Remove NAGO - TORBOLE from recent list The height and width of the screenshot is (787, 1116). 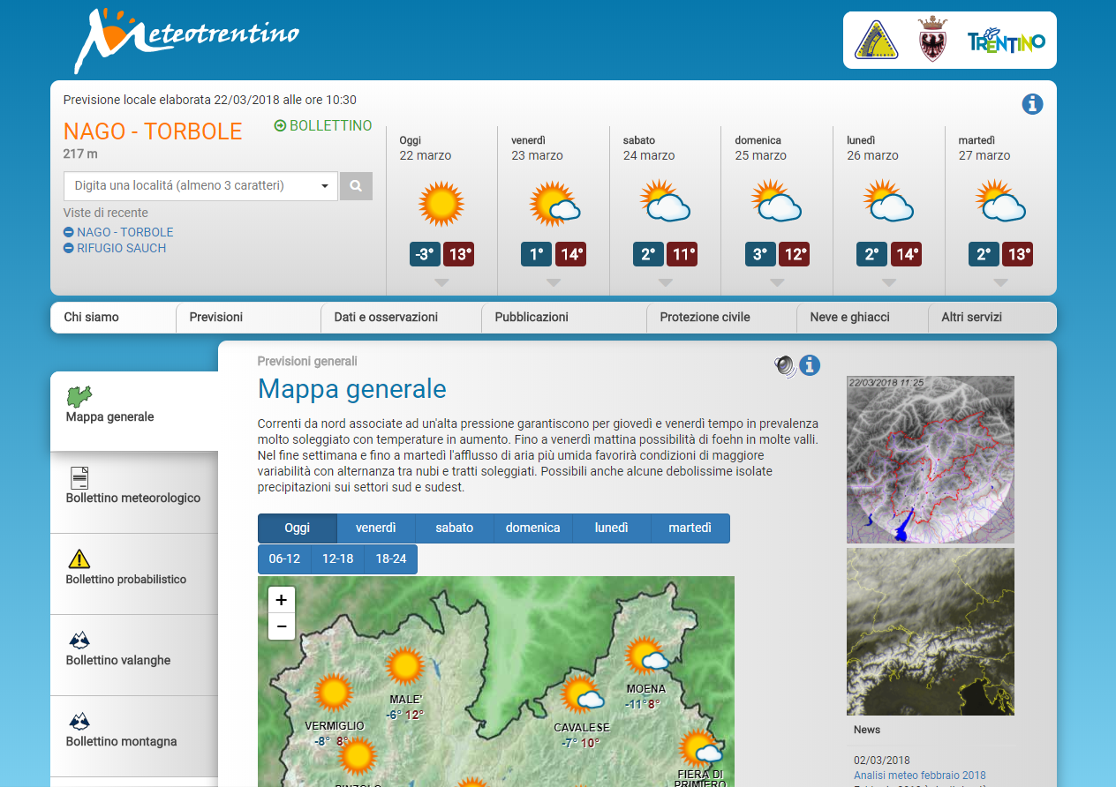69,232
